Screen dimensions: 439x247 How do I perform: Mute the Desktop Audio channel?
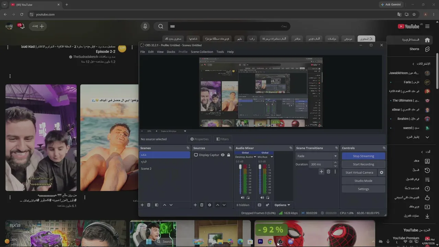coord(242,198)
